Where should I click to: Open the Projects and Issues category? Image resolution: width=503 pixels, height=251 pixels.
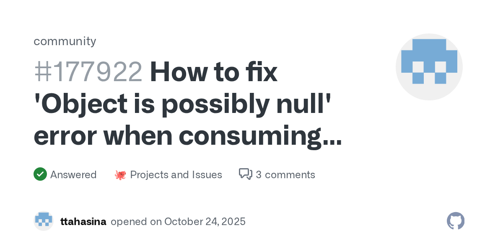click(176, 174)
